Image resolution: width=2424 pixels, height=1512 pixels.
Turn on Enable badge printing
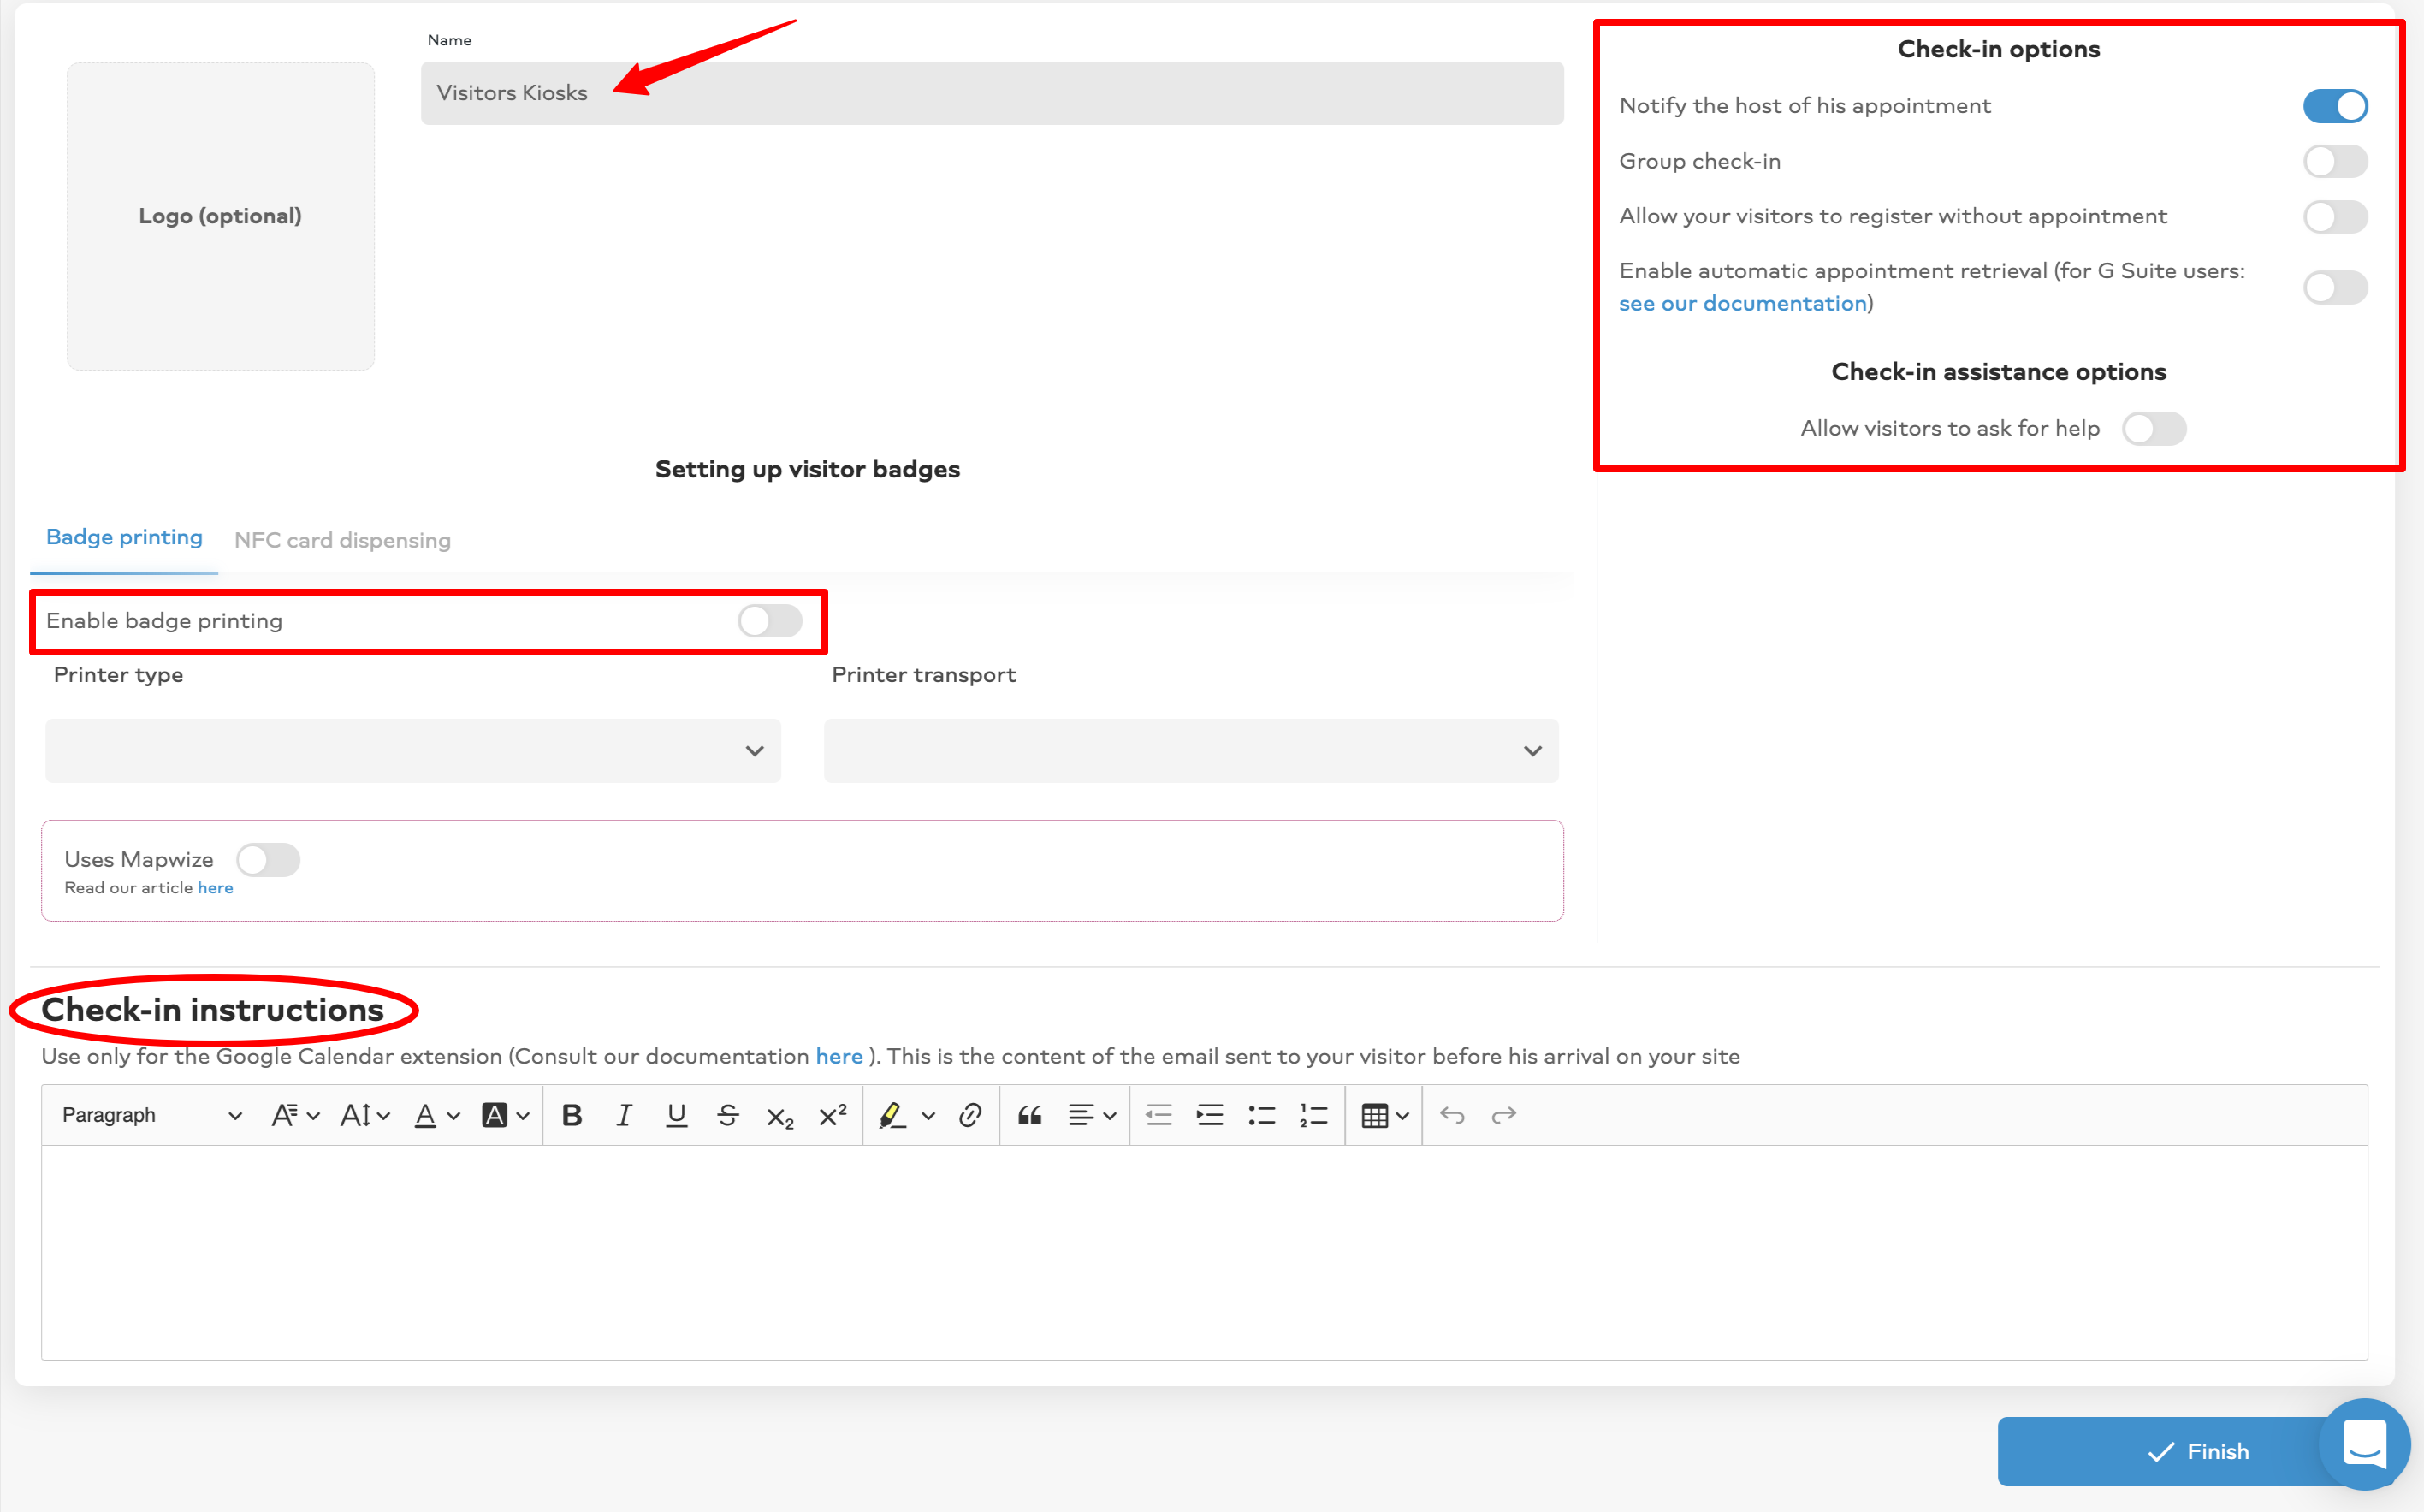coord(770,621)
